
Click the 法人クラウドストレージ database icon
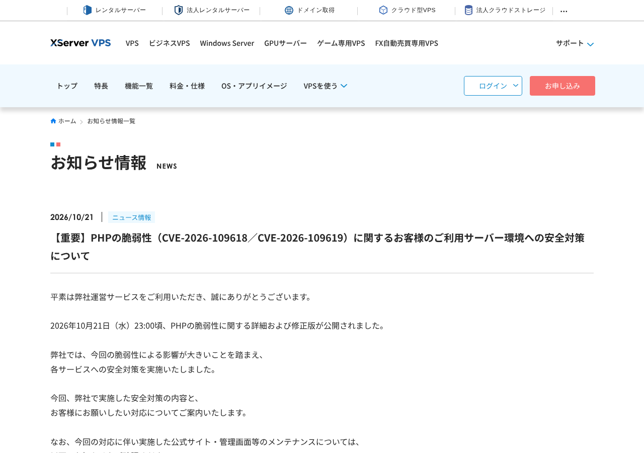point(468,10)
